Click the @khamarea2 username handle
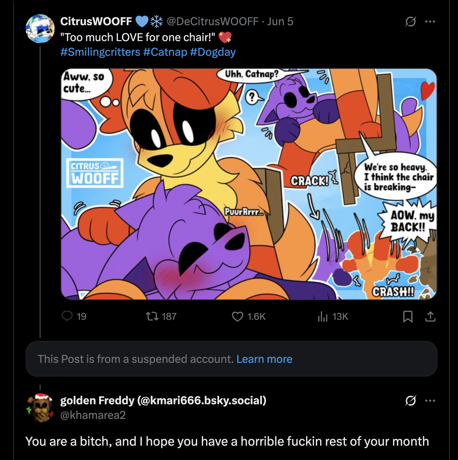This screenshot has width=458, height=460. [93, 415]
